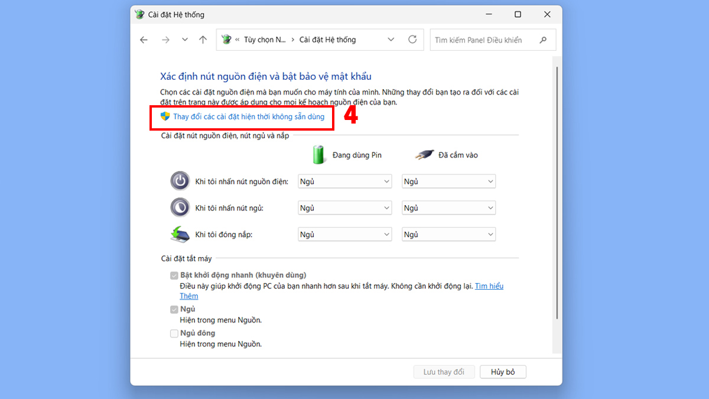709x399 pixels.
Task: Click the forward navigation arrow
Action: (165, 40)
